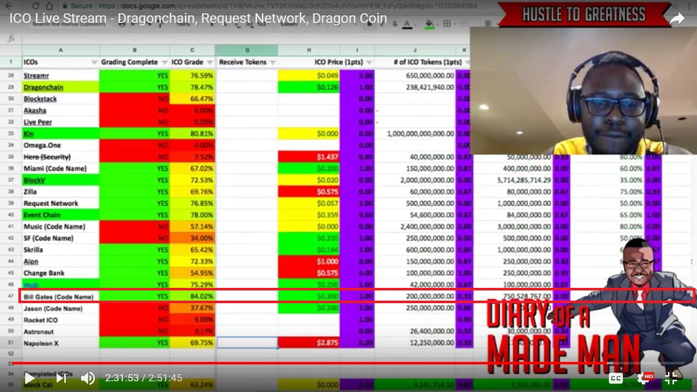Screen dimensions: 697x392
Task: Select the Change Bank cell
Action: click(61, 273)
